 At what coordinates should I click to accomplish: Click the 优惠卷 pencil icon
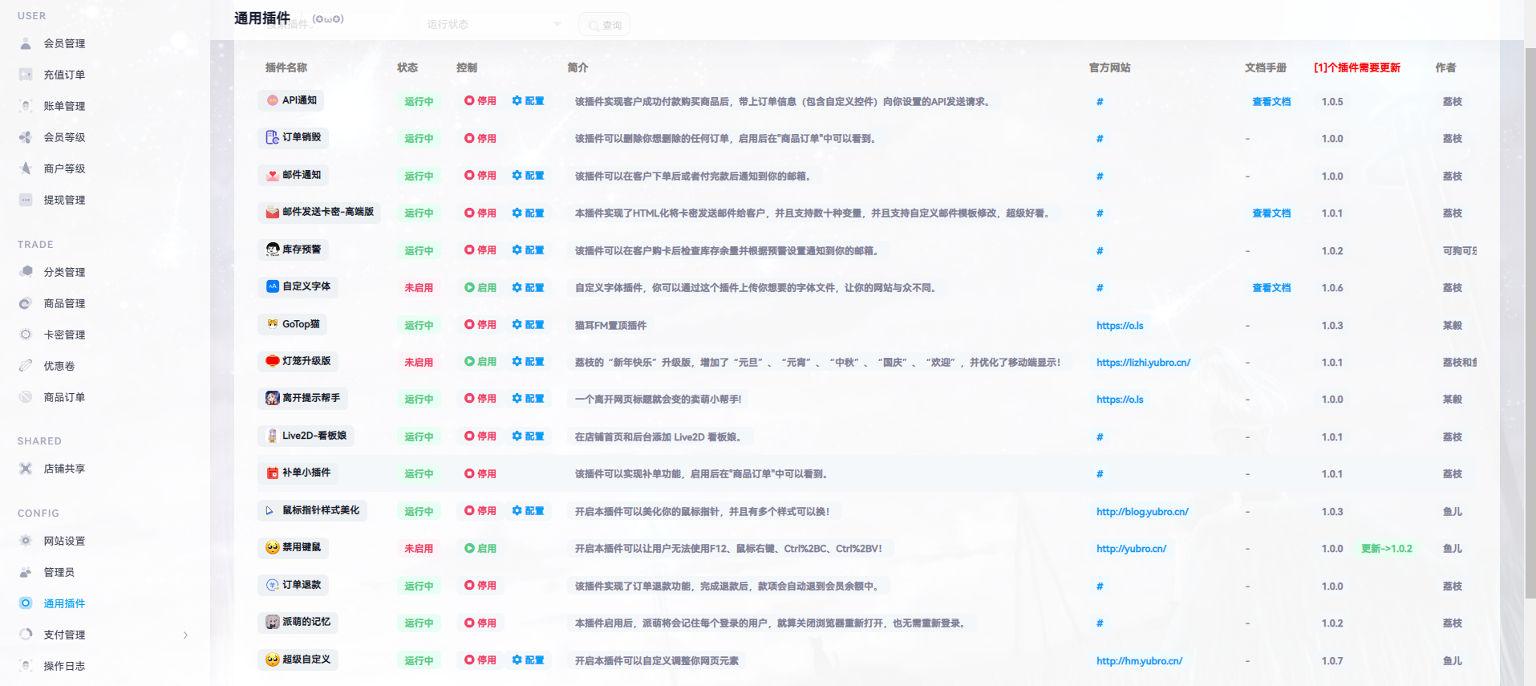(x=26, y=366)
